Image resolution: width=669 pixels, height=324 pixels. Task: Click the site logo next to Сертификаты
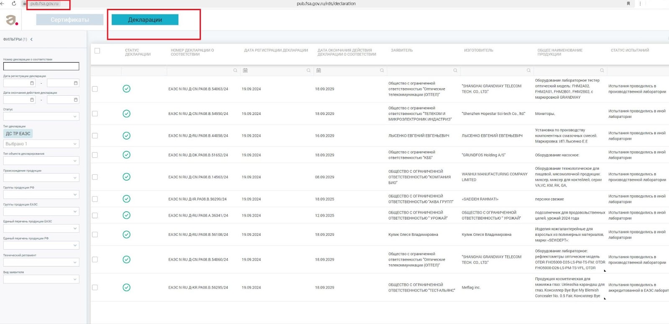[11, 20]
